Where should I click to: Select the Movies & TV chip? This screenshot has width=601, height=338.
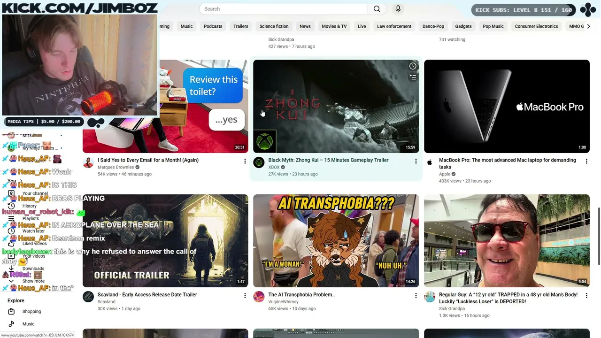point(334,26)
